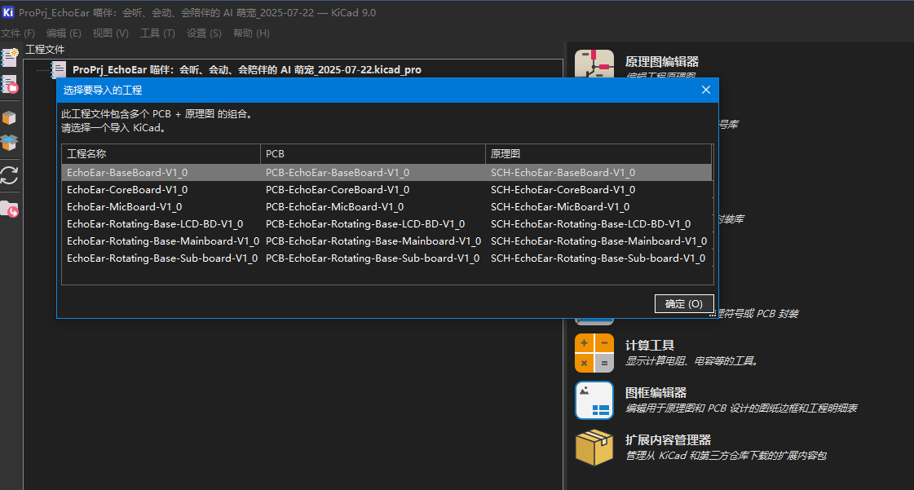Click the PCB-EchoEar-Rotating-Base-Sub-board-V1_0 cell
The height and width of the screenshot is (490, 914).
(373, 258)
